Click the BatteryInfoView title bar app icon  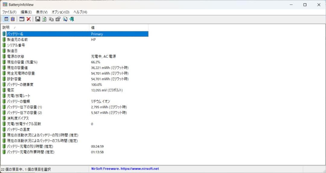5,5
